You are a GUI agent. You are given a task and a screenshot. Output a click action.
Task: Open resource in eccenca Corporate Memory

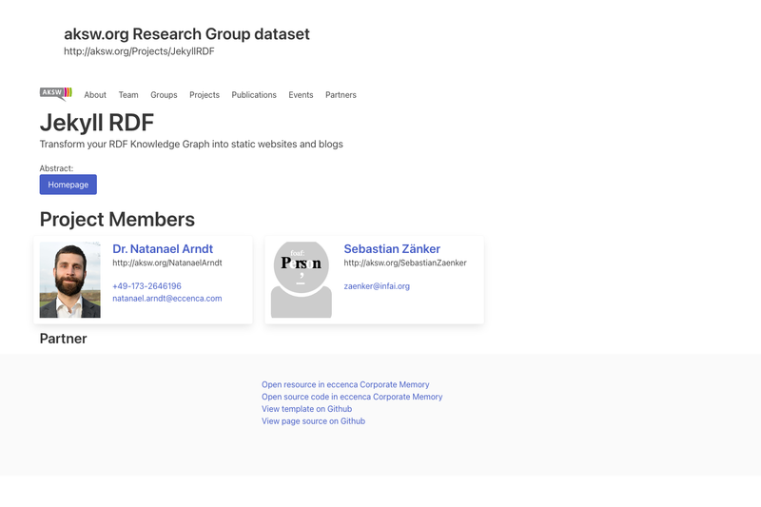pyautogui.click(x=345, y=384)
